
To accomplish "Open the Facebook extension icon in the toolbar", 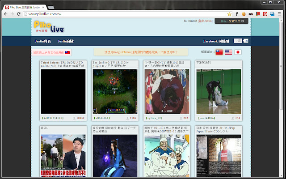I will point(237,14).
